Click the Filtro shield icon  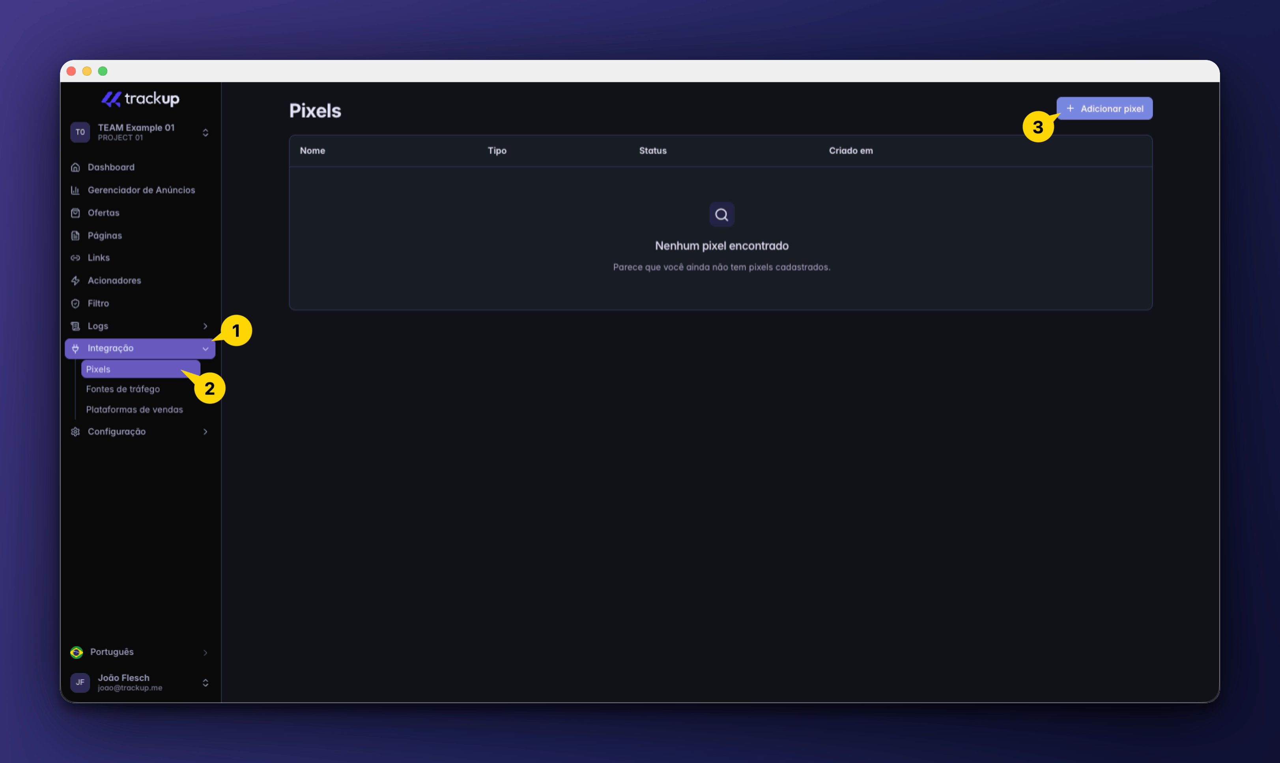(x=76, y=303)
